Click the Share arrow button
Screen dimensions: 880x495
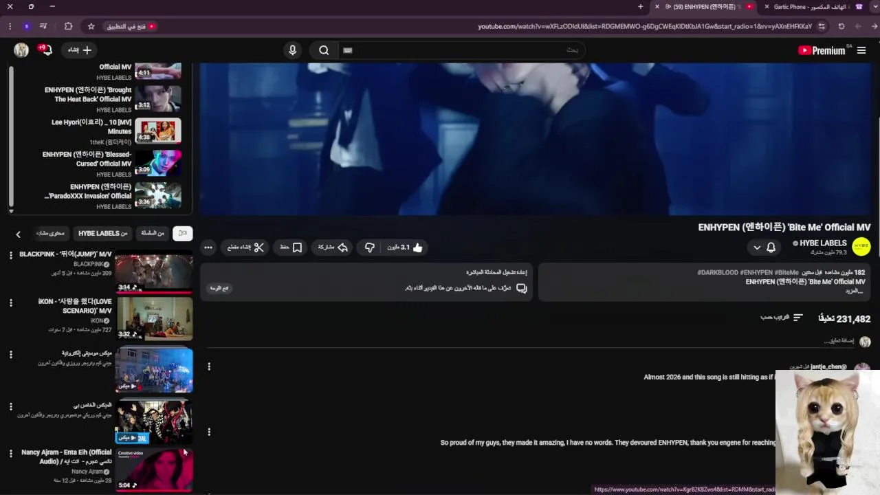click(333, 247)
